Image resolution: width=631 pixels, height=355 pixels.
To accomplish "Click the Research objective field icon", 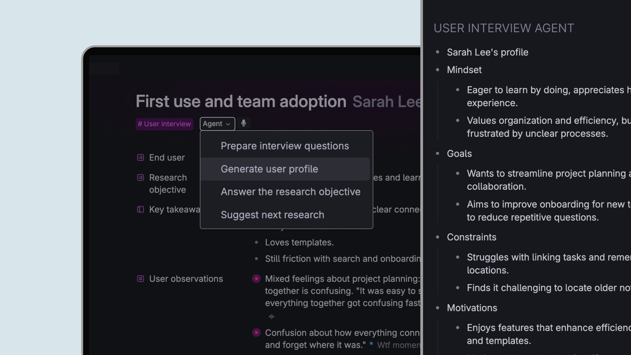I will [x=140, y=178].
